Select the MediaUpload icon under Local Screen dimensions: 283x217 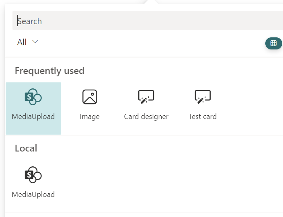[33, 175]
